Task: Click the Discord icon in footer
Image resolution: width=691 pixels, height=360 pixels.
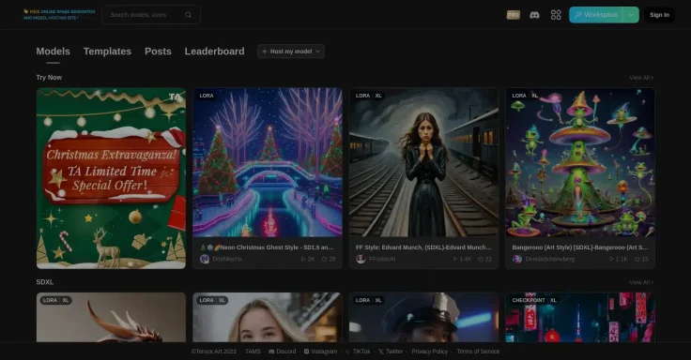Action: pyautogui.click(x=271, y=352)
